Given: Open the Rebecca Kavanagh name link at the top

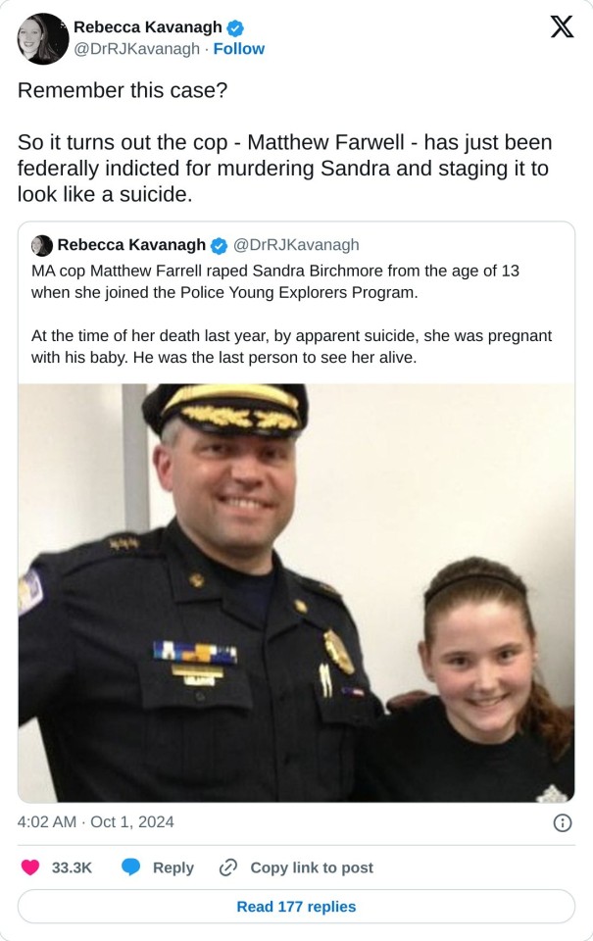Looking at the screenshot, I should coord(148,27).
